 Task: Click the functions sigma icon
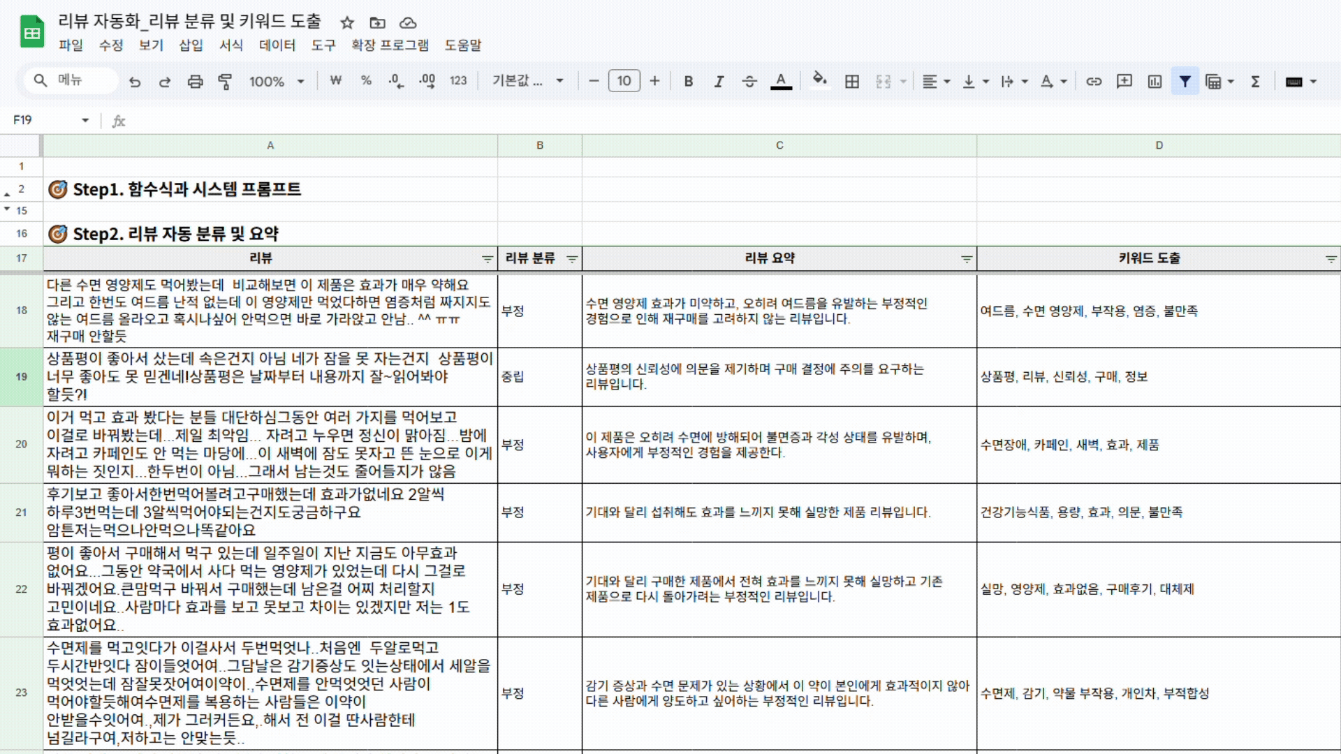point(1255,82)
